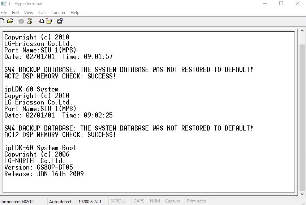Click the 'Copyright (c) 2006' line
The height and width of the screenshot is (205, 306).
[37, 154]
